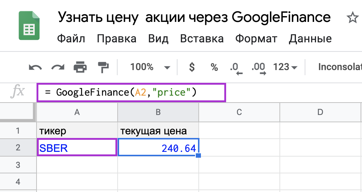Viewport: 362px width, 192px height.
Task: Click the Google Sheets home icon
Action: (29, 26)
